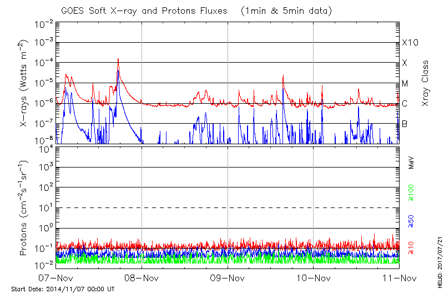This screenshot has height=294, width=444.
Task: Click the blue ≥50 MeV legend label
Action: click(412, 221)
